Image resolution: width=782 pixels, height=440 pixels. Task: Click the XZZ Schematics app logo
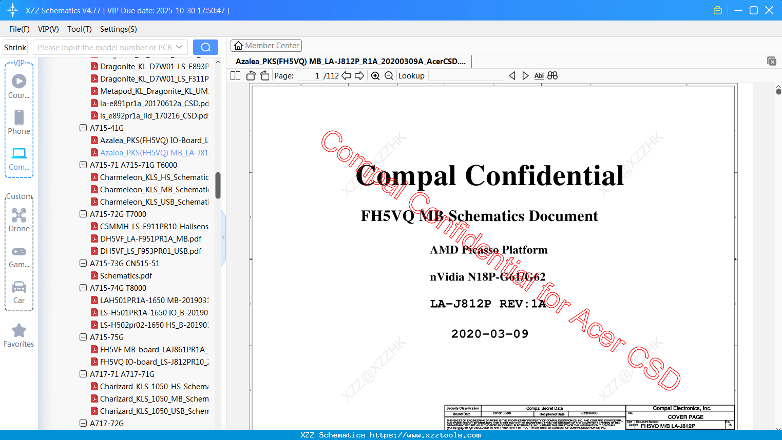pyautogui.click(x=13, y=10)
